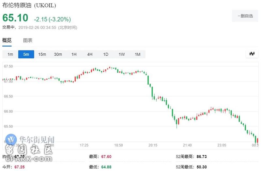Click the 布伦特原油 (UKOIL) title
Viewport: 261px width, 171px height.
[x=29, y=5]
